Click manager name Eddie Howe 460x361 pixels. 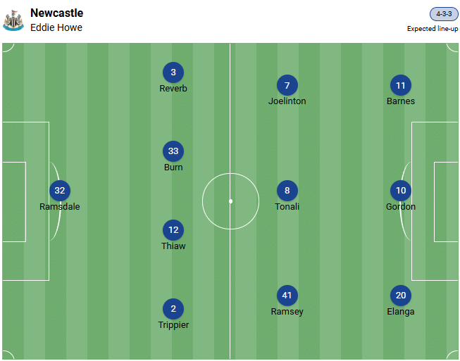(56, 28)
